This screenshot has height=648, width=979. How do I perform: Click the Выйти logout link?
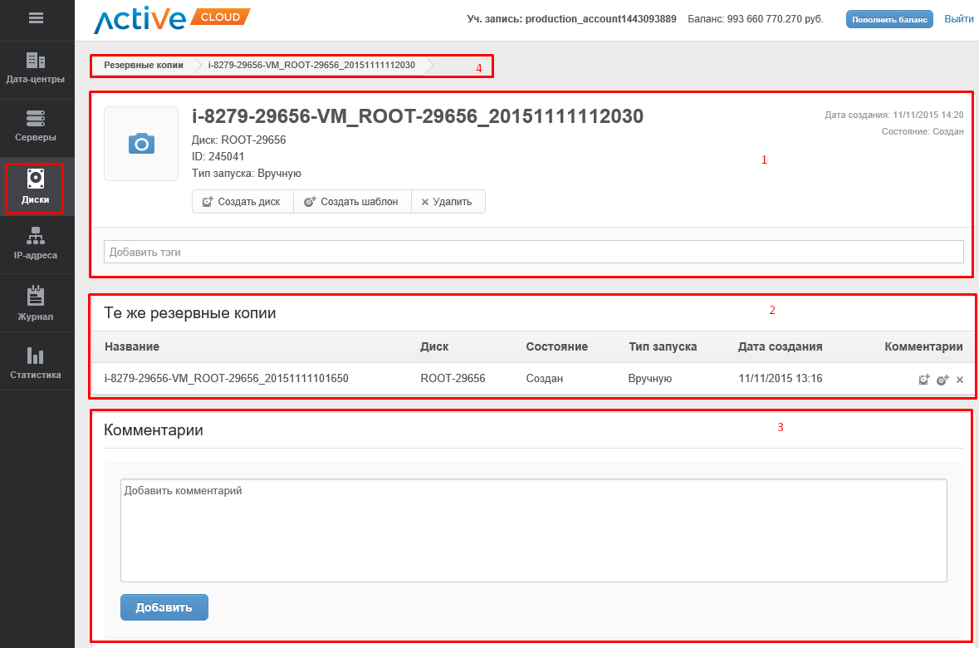[958, 18]
